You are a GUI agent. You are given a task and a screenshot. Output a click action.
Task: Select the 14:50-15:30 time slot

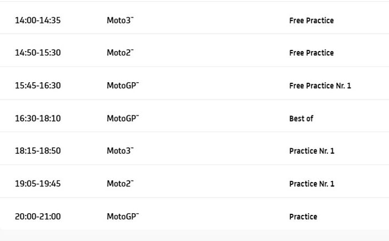tap(38, 53)
